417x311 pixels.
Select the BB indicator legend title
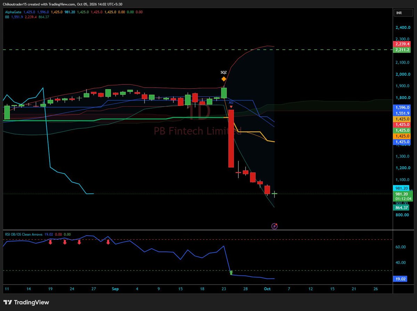tap(7, 17)
